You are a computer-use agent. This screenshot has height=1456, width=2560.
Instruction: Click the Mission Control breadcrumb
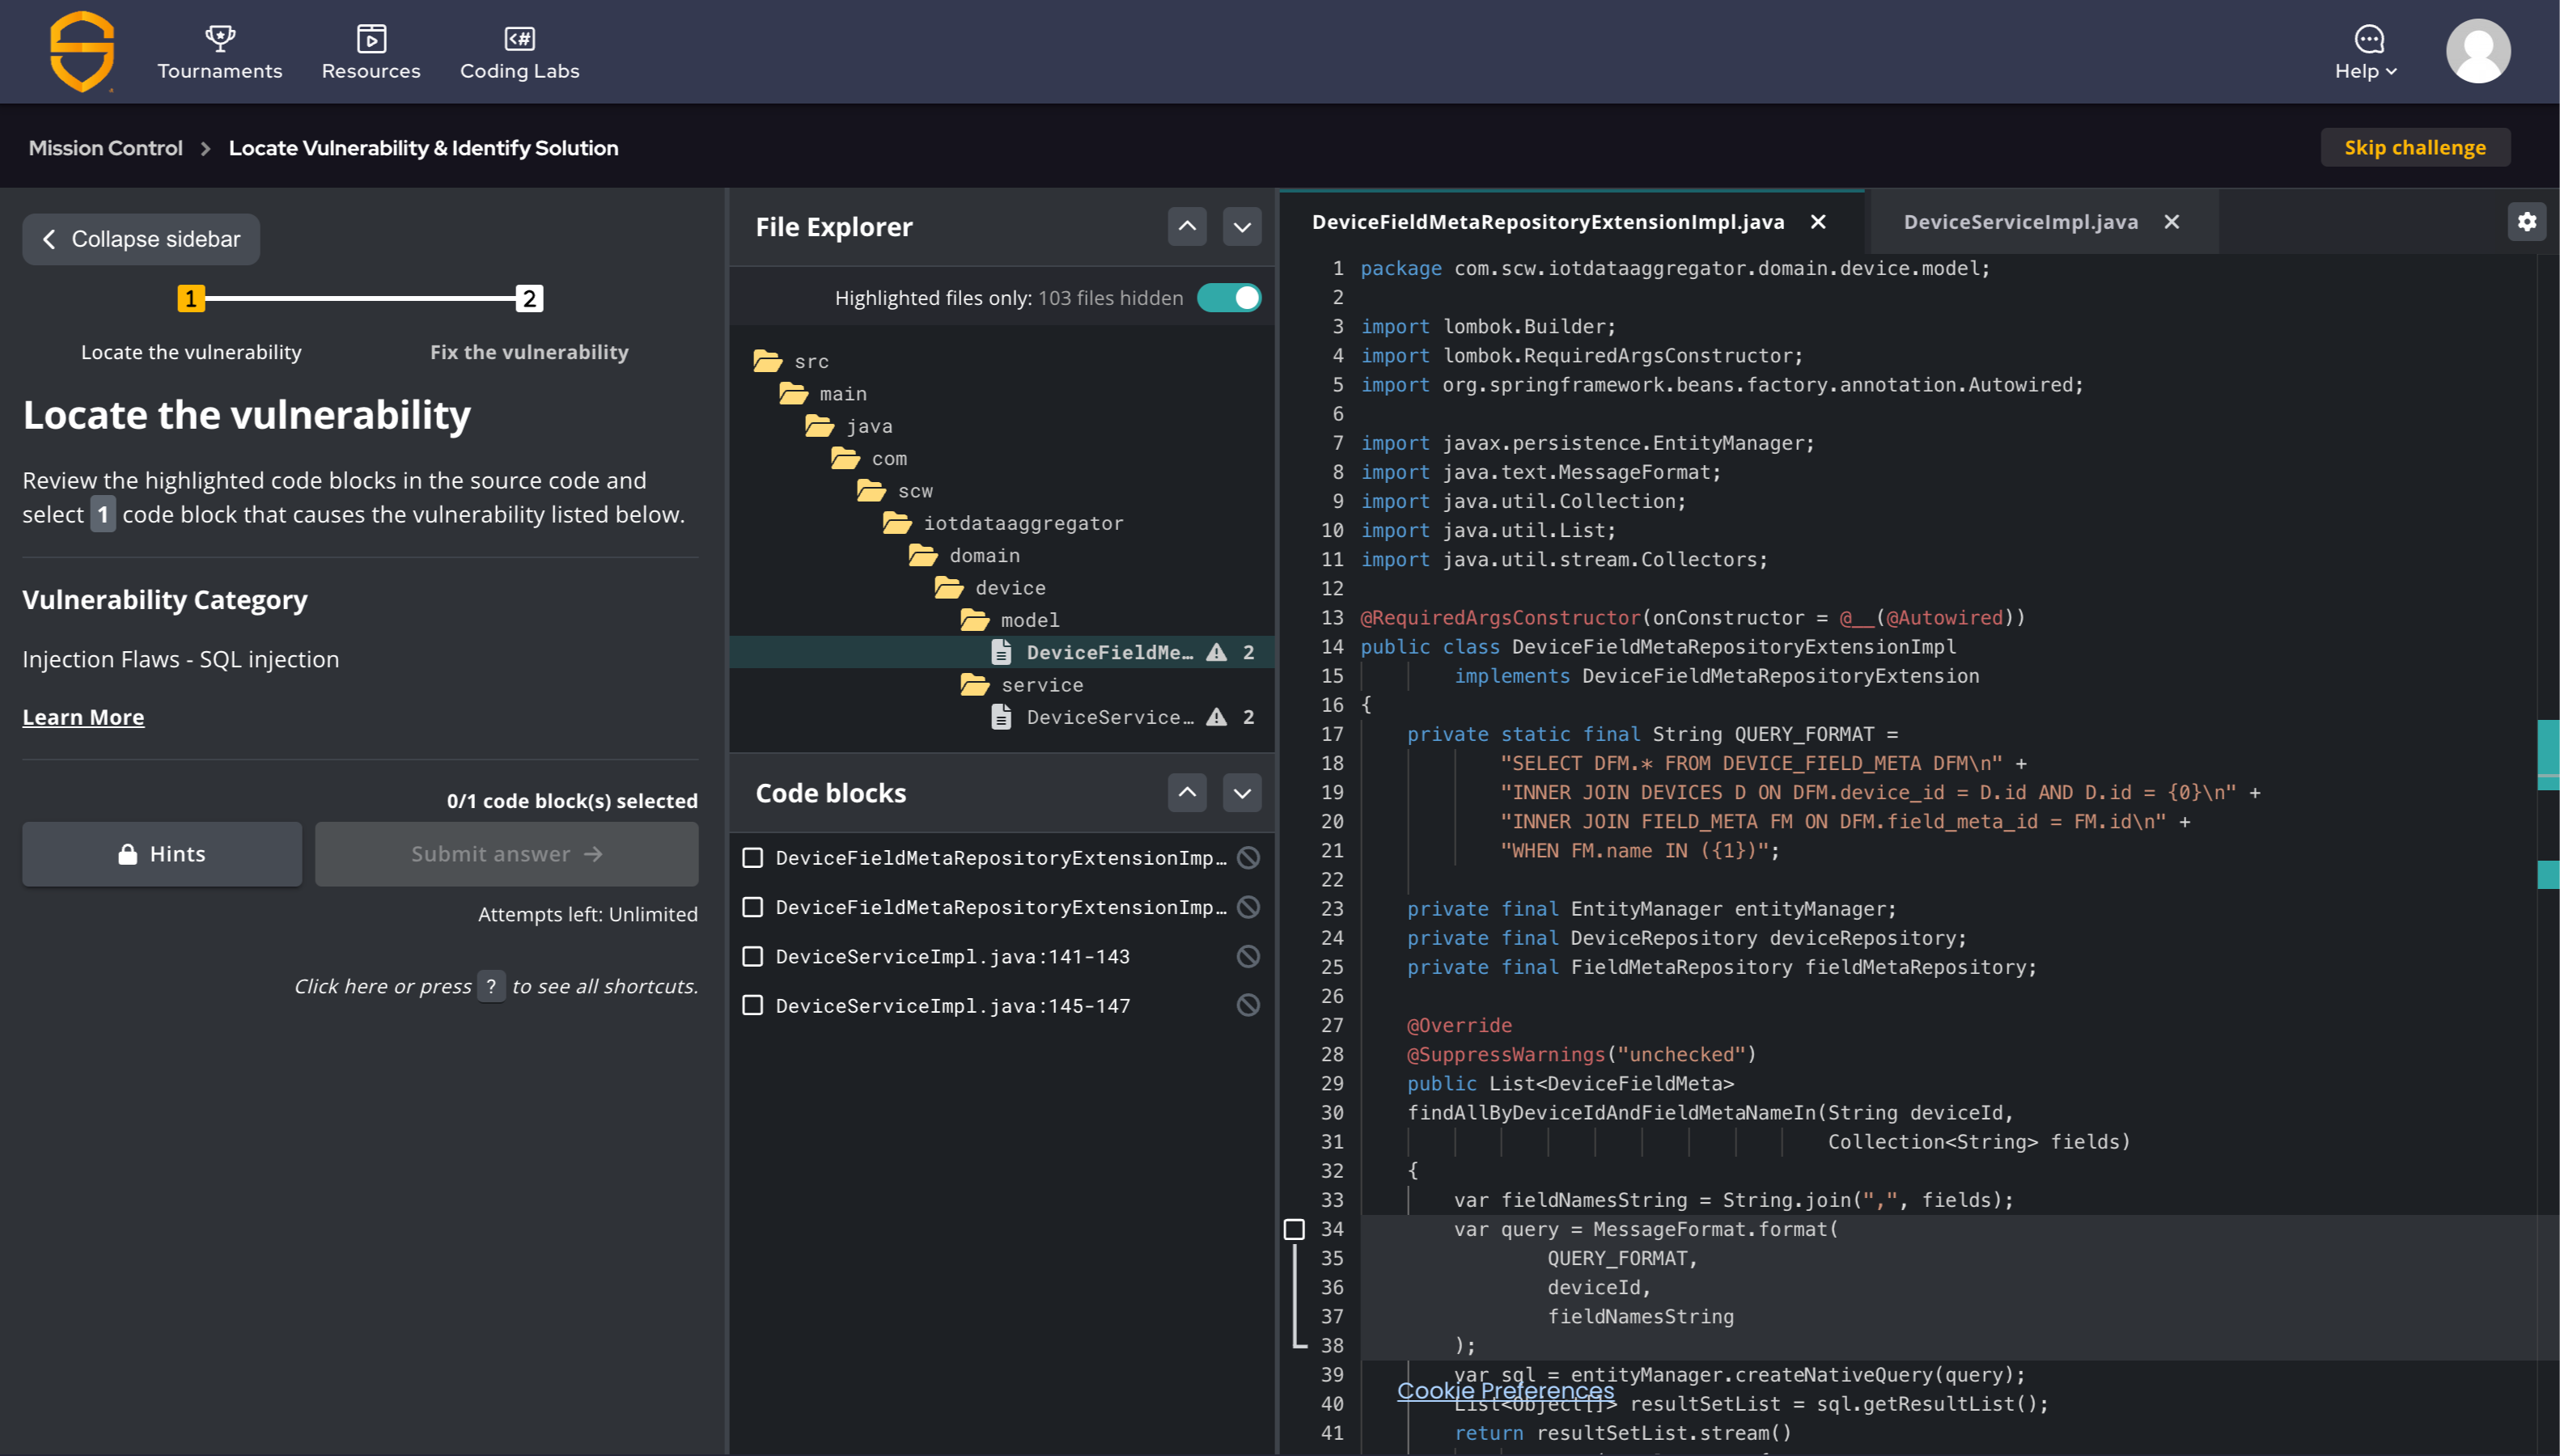click(105, 148)
